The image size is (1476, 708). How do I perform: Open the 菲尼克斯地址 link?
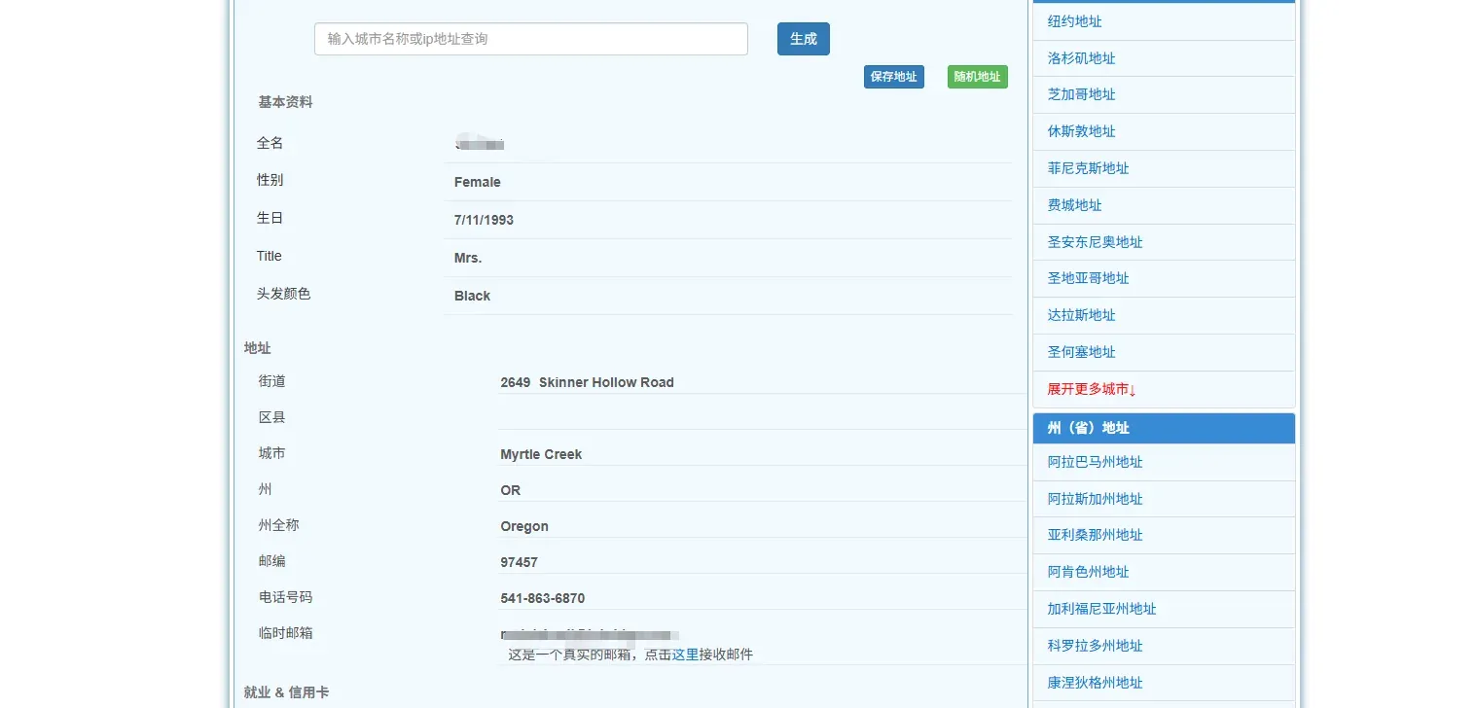1088,168
